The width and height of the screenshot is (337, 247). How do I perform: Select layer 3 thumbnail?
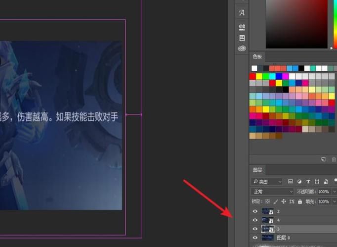point(268,229)
